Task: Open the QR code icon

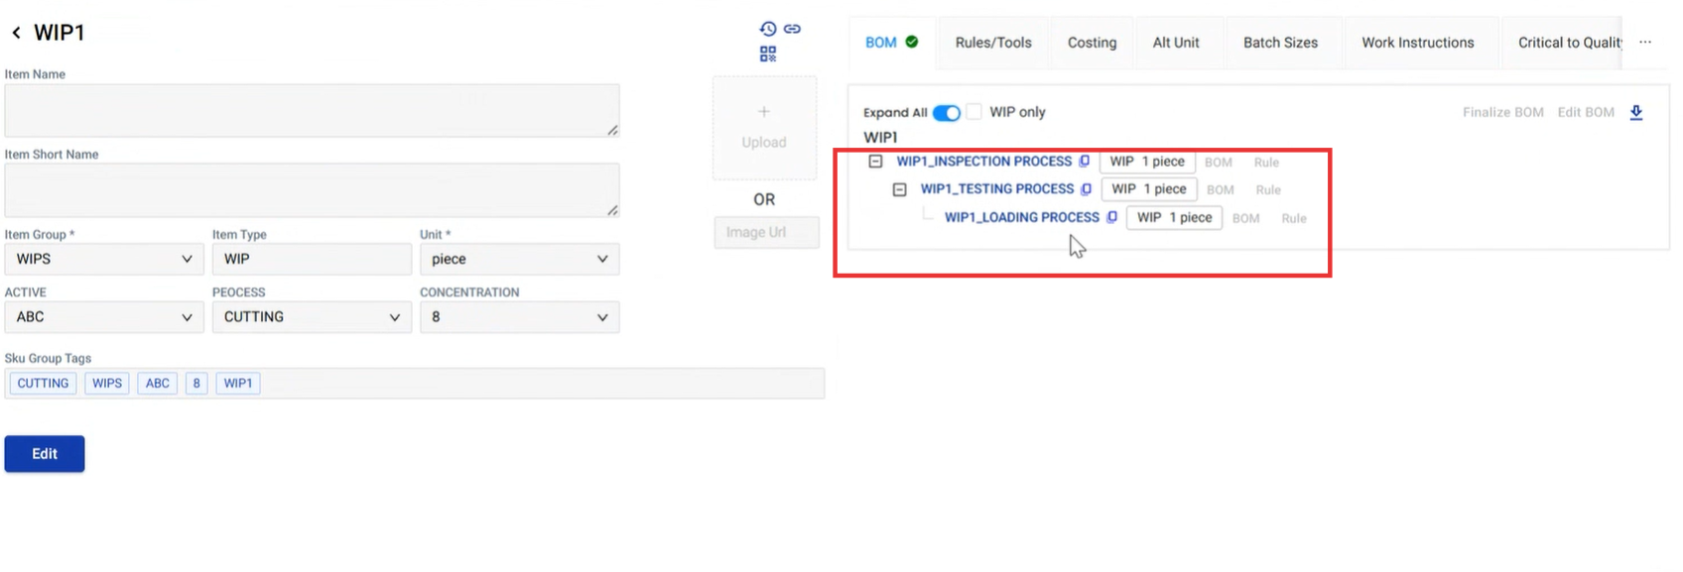Action: (768, 54)
